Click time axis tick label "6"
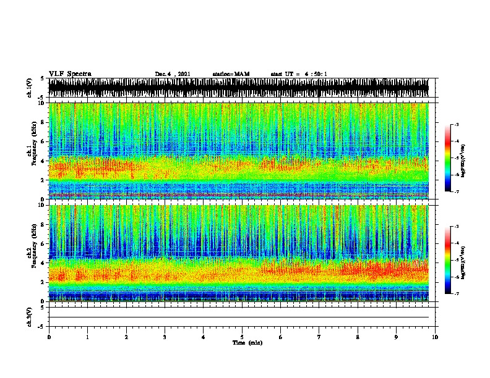 (281, 337)
